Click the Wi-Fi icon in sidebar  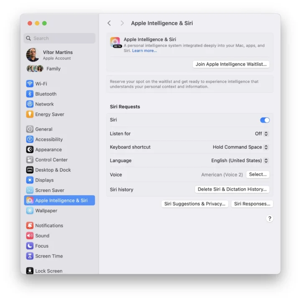click(x=30, y=84)
